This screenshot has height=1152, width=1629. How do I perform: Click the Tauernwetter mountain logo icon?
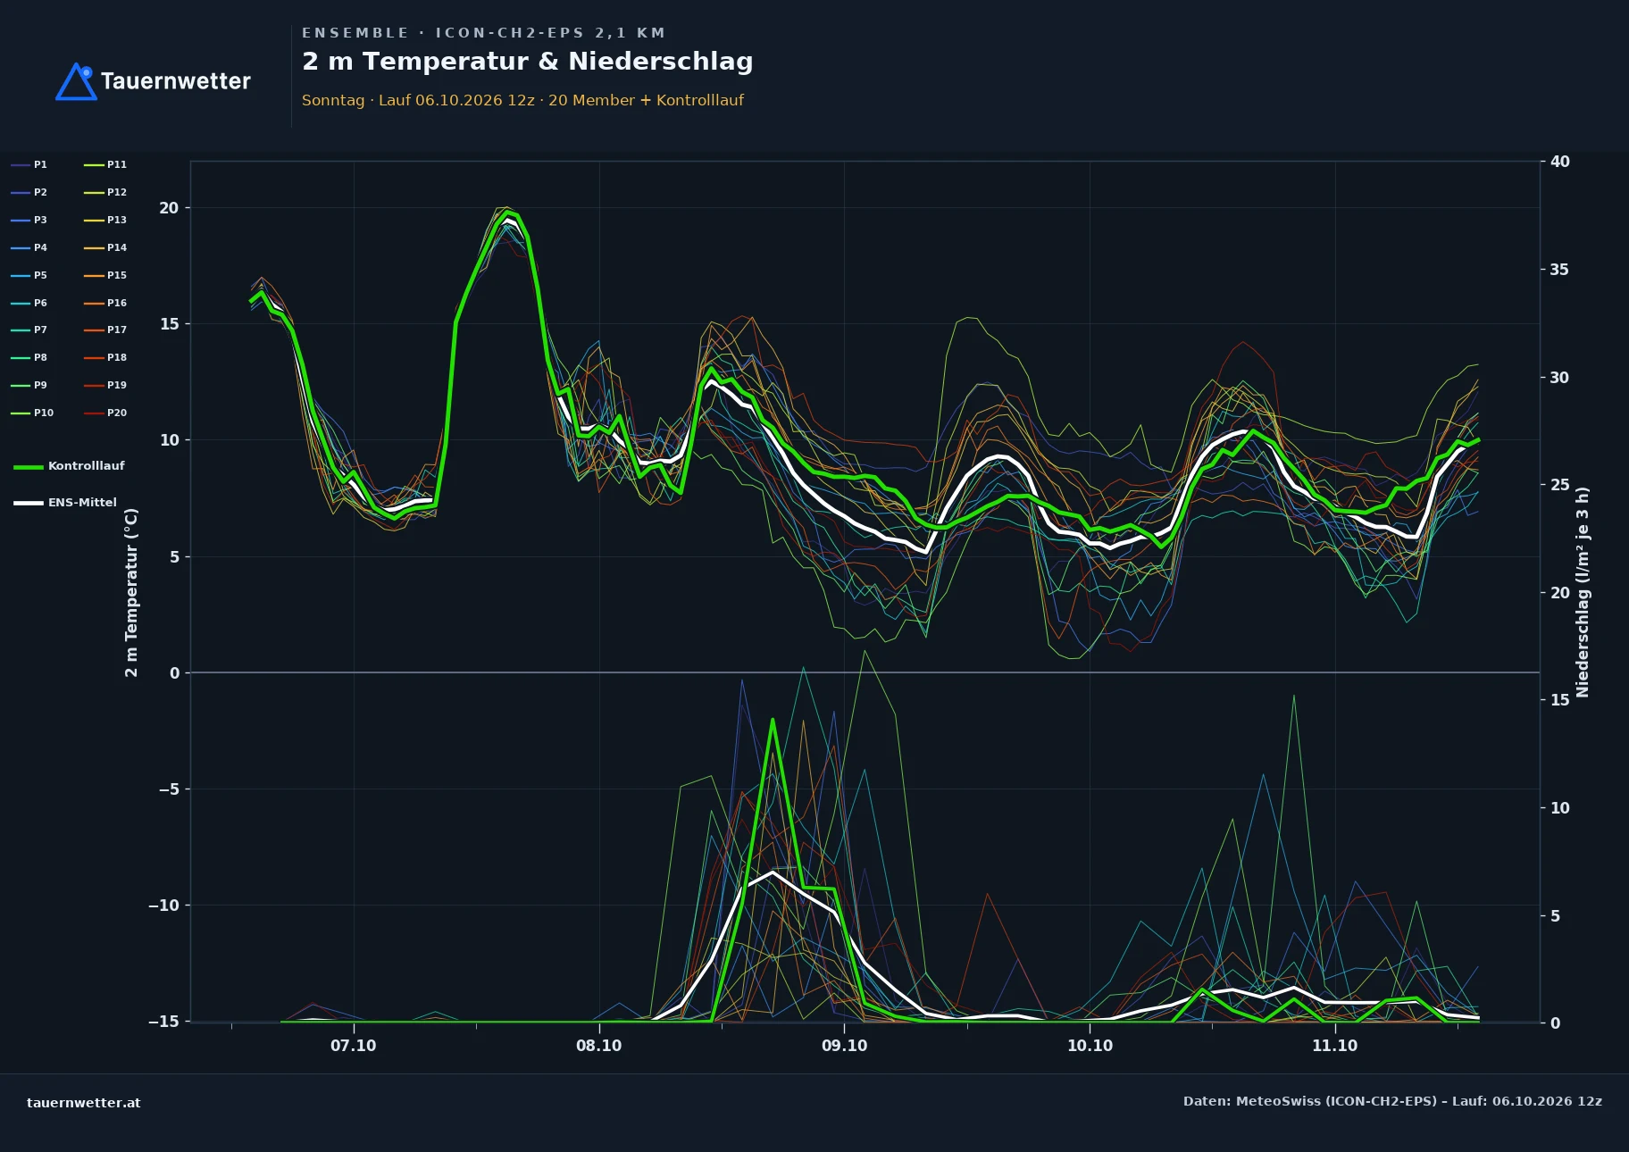coord(76,81)
